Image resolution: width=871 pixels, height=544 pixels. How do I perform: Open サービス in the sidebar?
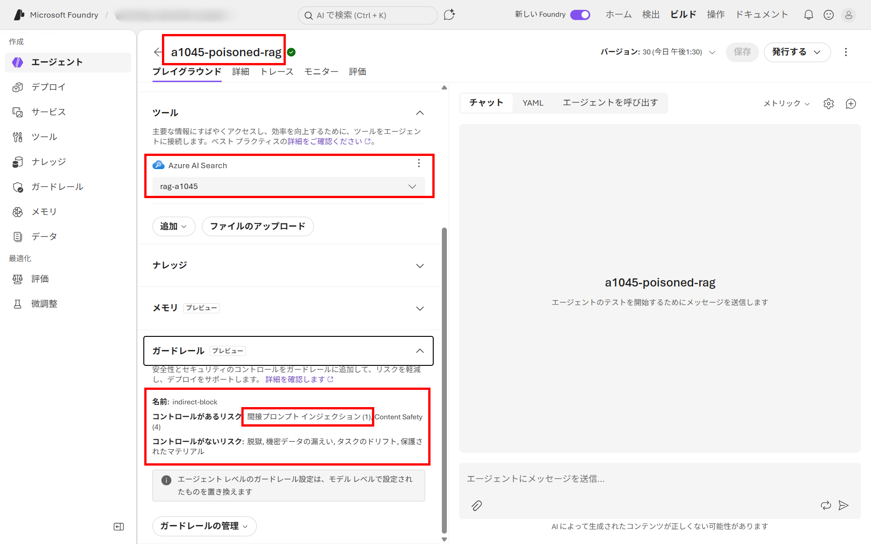(68, 112)
